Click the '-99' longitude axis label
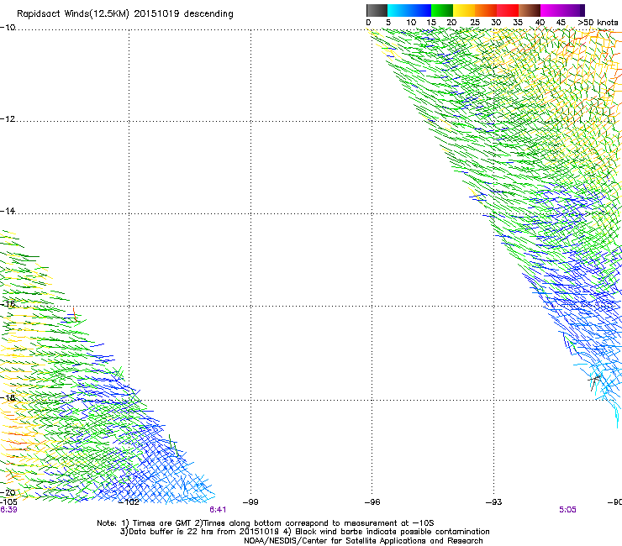The height and width of the screenshot is (546, 622). (250, 502)
